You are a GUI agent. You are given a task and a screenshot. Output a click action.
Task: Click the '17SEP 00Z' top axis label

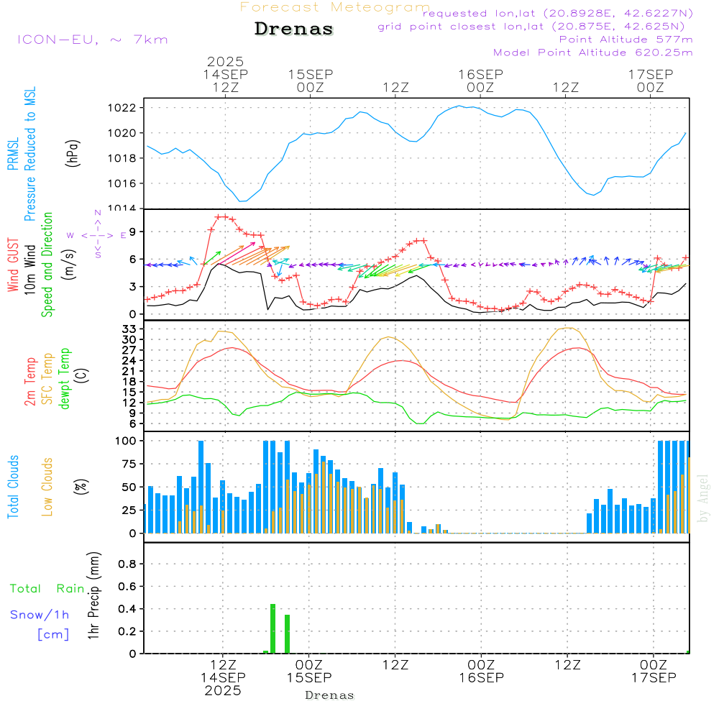651,81
